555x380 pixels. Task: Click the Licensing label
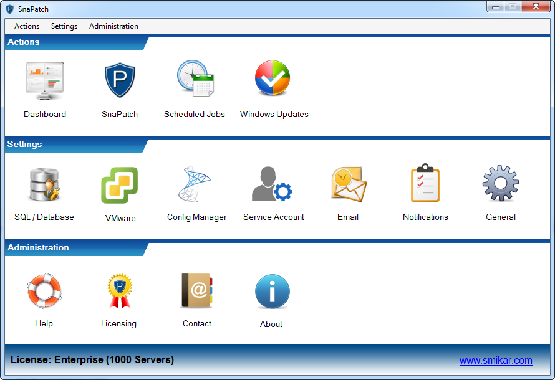(x=118, y=324)
